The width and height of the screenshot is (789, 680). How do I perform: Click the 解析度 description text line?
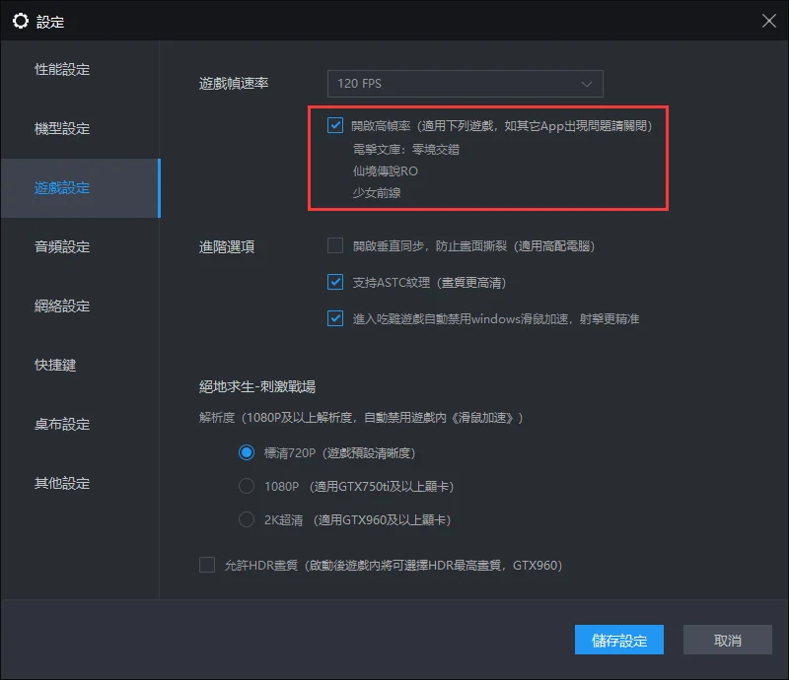point(361,418)
